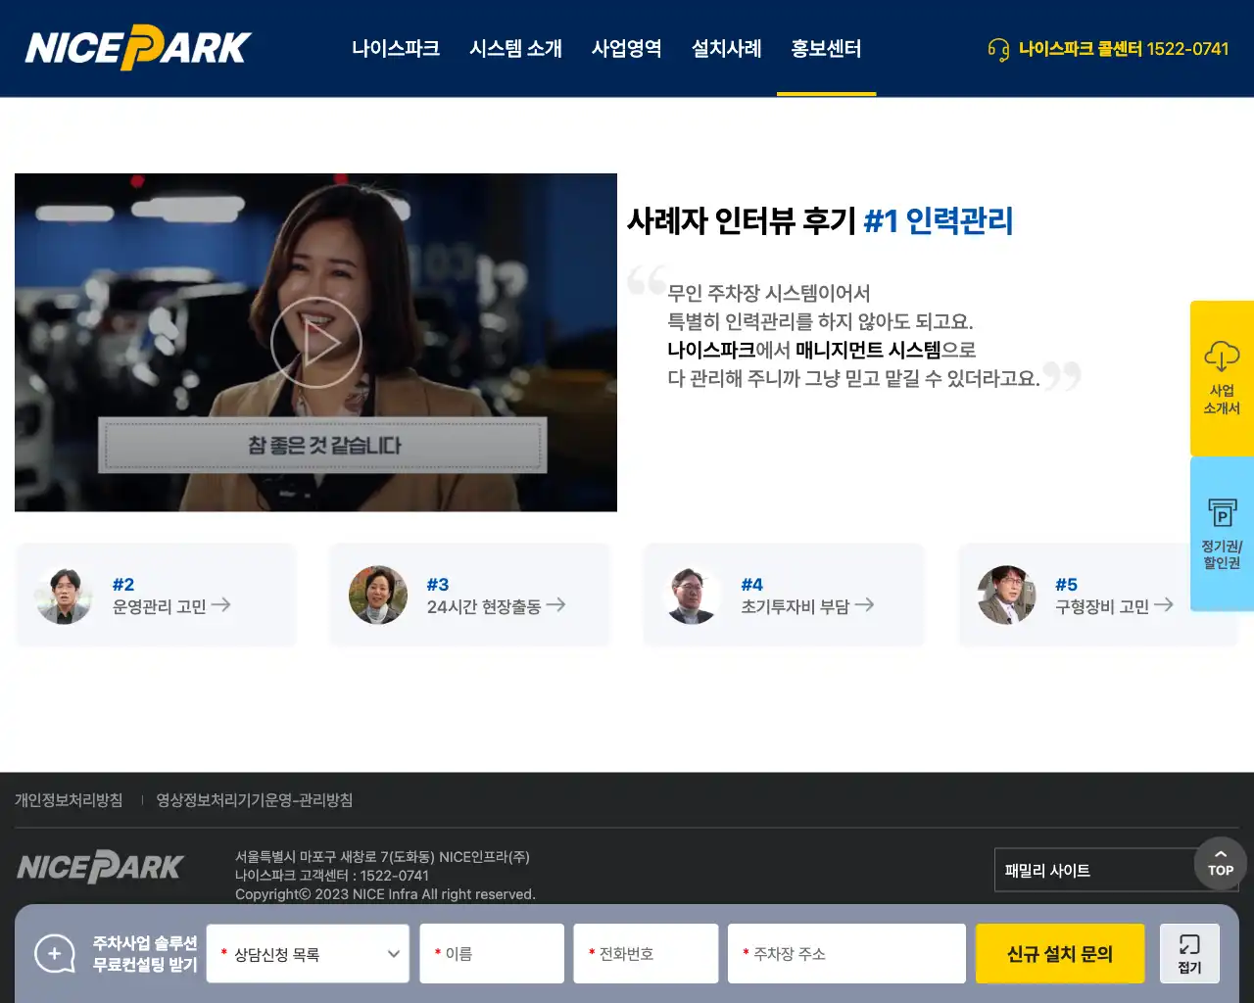Viewport: 1254px width, 1003px height.
Task: Click the TOP scroll-up button
Action: (1221, 863)
